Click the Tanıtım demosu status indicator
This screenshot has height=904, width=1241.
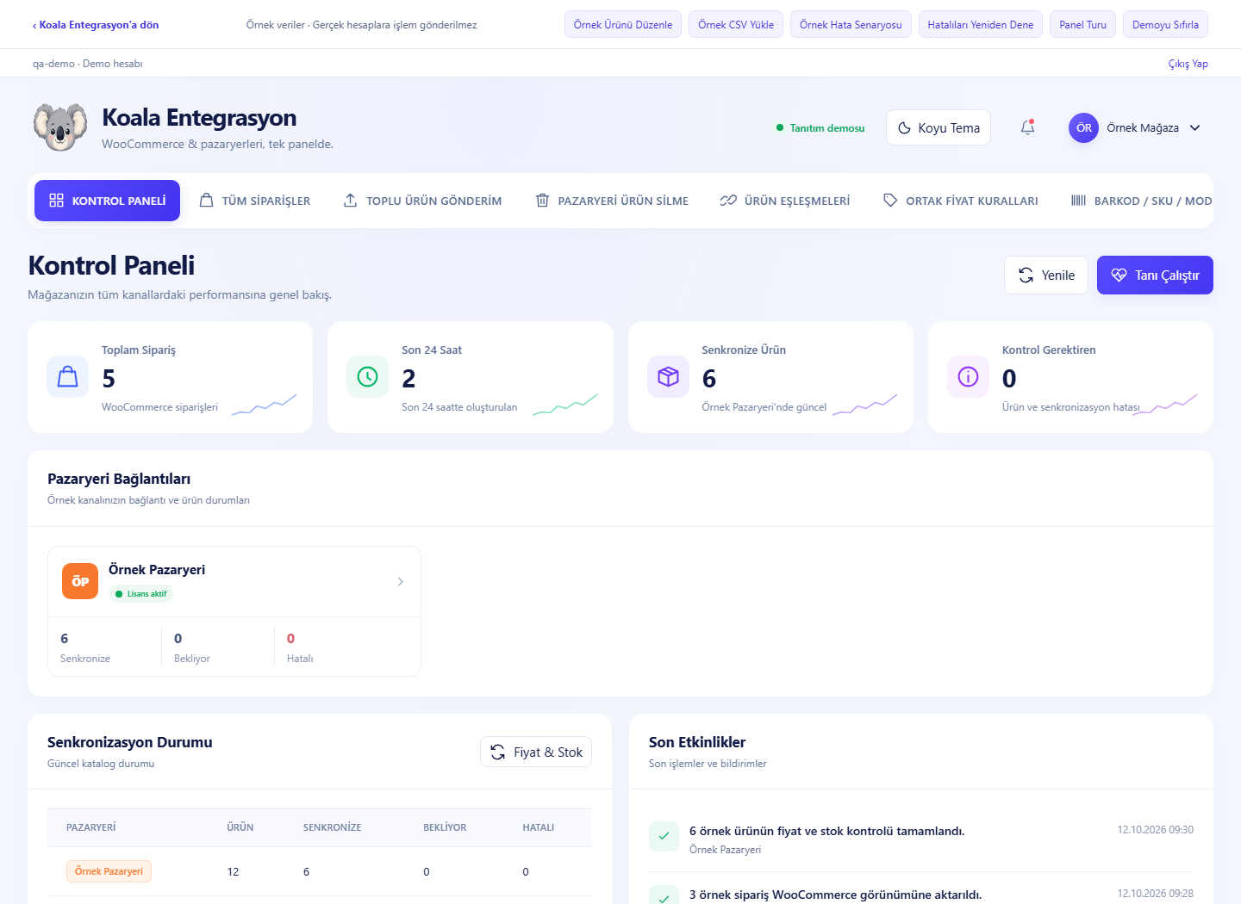(820, 128)
